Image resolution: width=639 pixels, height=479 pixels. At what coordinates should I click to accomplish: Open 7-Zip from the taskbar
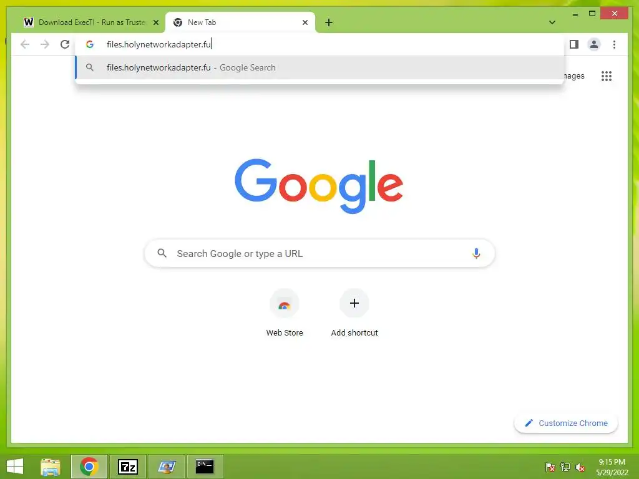point(128,467)
